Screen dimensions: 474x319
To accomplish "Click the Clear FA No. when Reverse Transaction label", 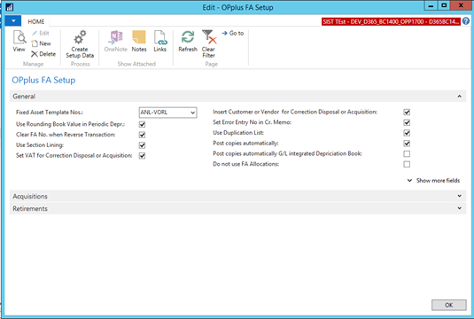I will (66, 135).
